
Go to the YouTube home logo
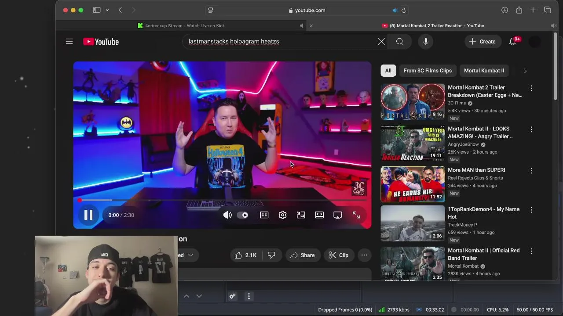(x=101, y=42)
